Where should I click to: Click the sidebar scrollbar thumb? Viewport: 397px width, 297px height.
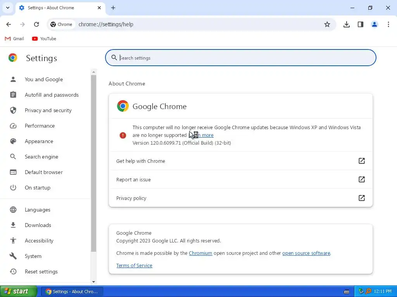click(94, 163)
